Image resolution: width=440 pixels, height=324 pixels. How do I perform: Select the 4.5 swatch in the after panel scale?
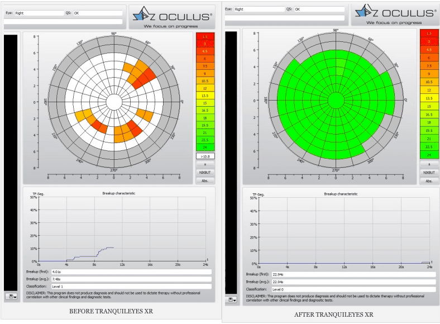coord(429,49)
